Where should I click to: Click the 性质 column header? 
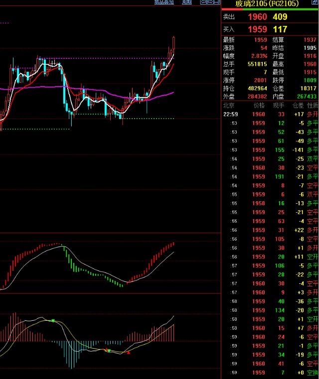(312, 106)
